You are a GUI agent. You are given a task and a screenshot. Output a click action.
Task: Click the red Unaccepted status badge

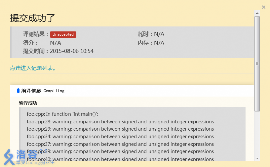coord(63,34)
